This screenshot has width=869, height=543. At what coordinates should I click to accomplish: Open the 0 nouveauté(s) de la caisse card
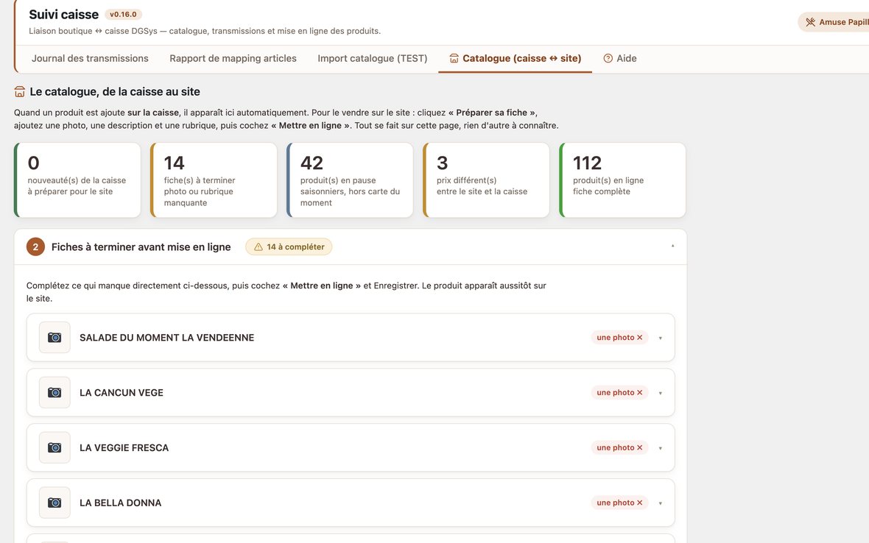point(77,180)
